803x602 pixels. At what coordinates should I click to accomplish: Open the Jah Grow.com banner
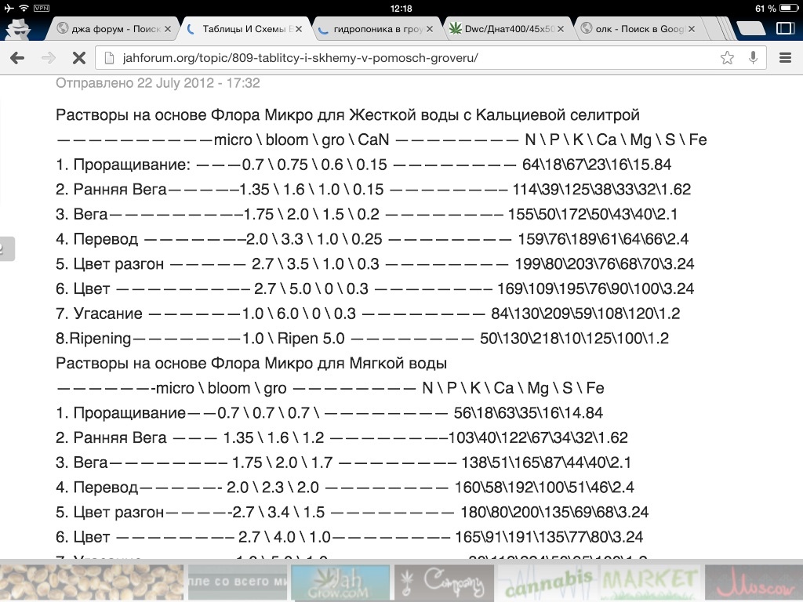(340, 582)
